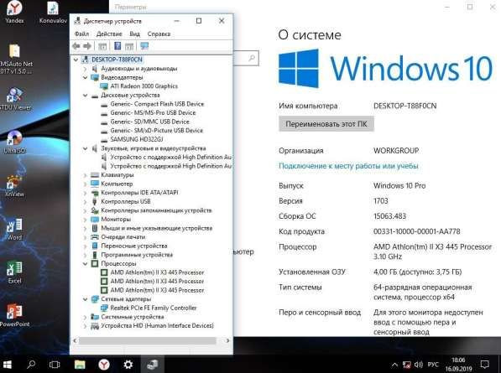Click the РУС language indicator
This screenshot has width=501, height=373.
(433, 365)
